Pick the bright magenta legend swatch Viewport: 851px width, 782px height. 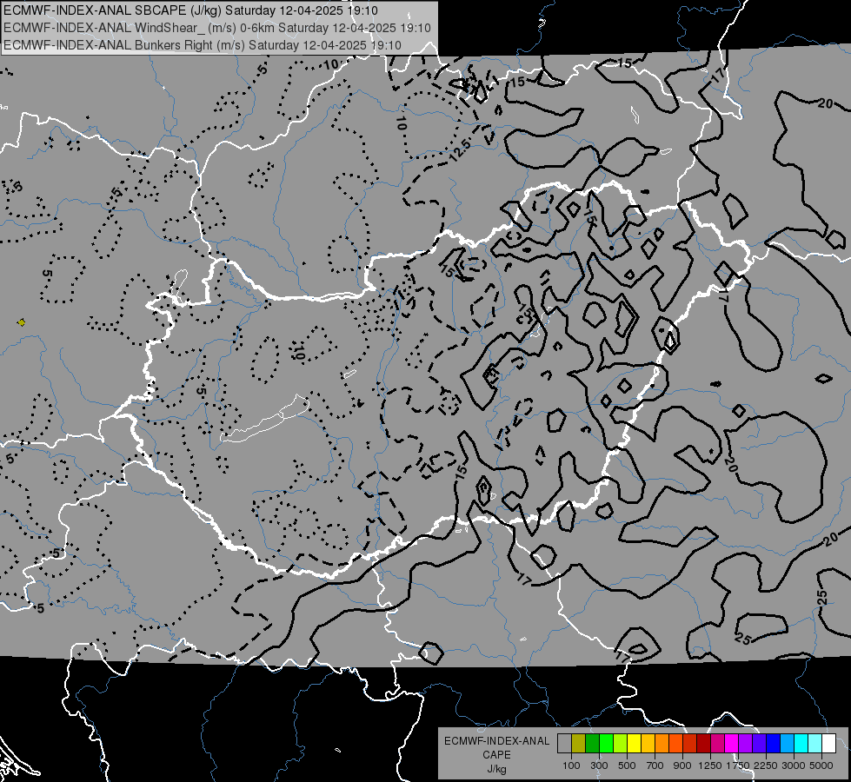[x=732, y=744]
